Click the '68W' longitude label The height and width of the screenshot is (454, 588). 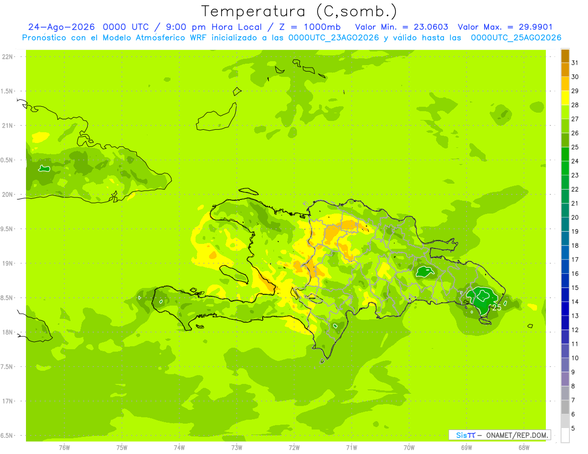[x=524, y=447]
